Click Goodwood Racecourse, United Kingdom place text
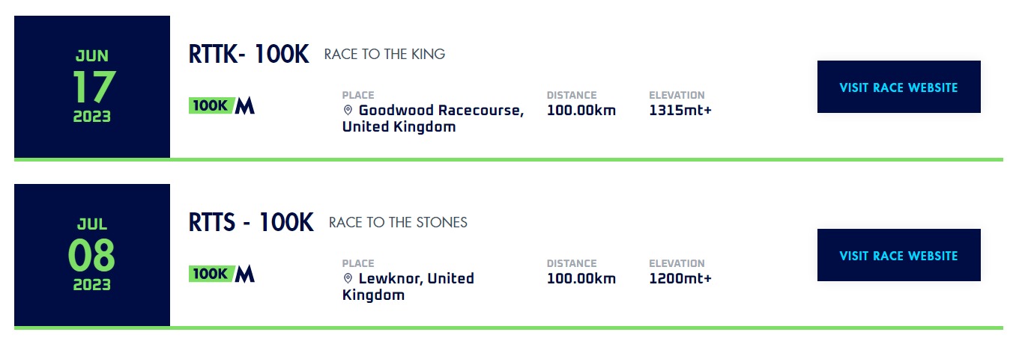The height and width of the screenshot is (344, 1022). [x=433, y=118]
